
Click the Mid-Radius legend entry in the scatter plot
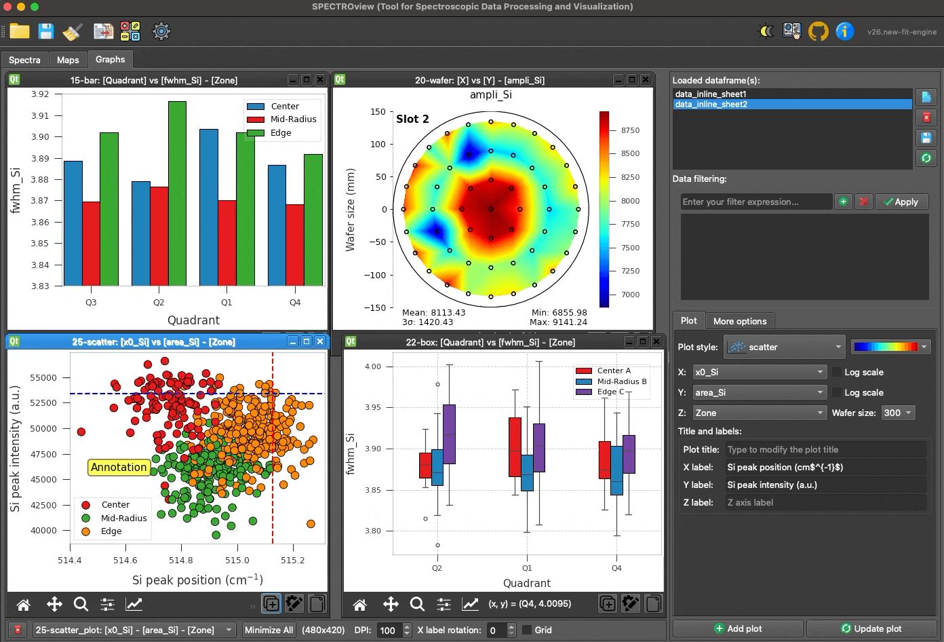(114, 518)
